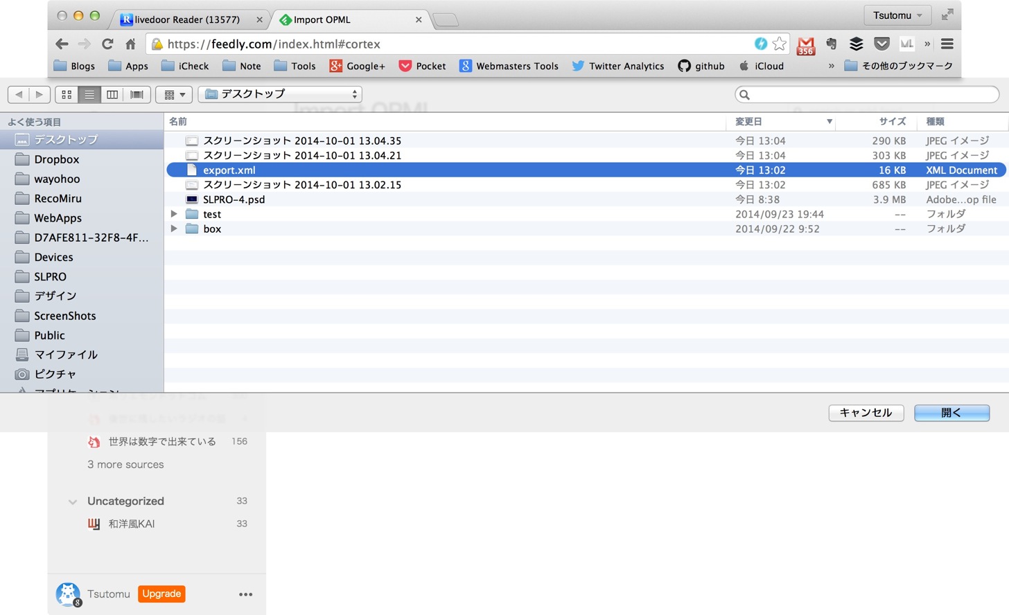
Task: Collapse the Uncategorized feed category
Action: point(73,501)
